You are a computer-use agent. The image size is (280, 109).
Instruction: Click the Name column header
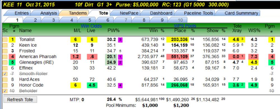[x=25, y=31]
